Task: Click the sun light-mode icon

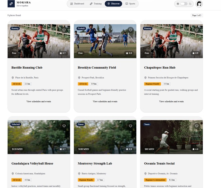Action: (178, 4)
